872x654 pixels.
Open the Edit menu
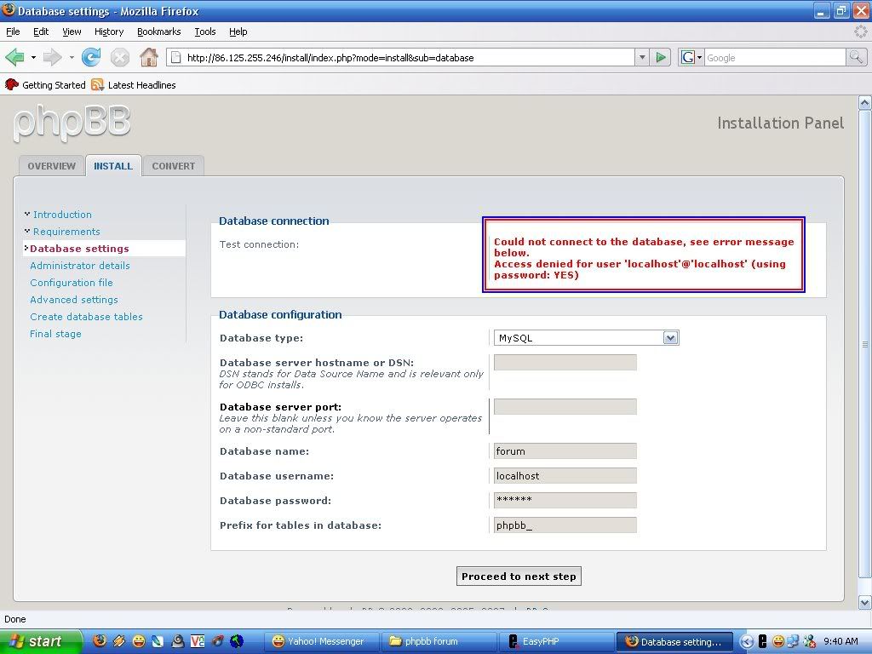41,32
